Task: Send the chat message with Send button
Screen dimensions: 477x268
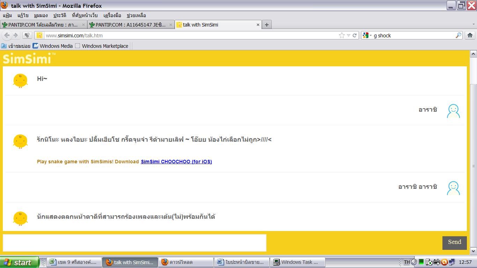Action: (455, 243)
